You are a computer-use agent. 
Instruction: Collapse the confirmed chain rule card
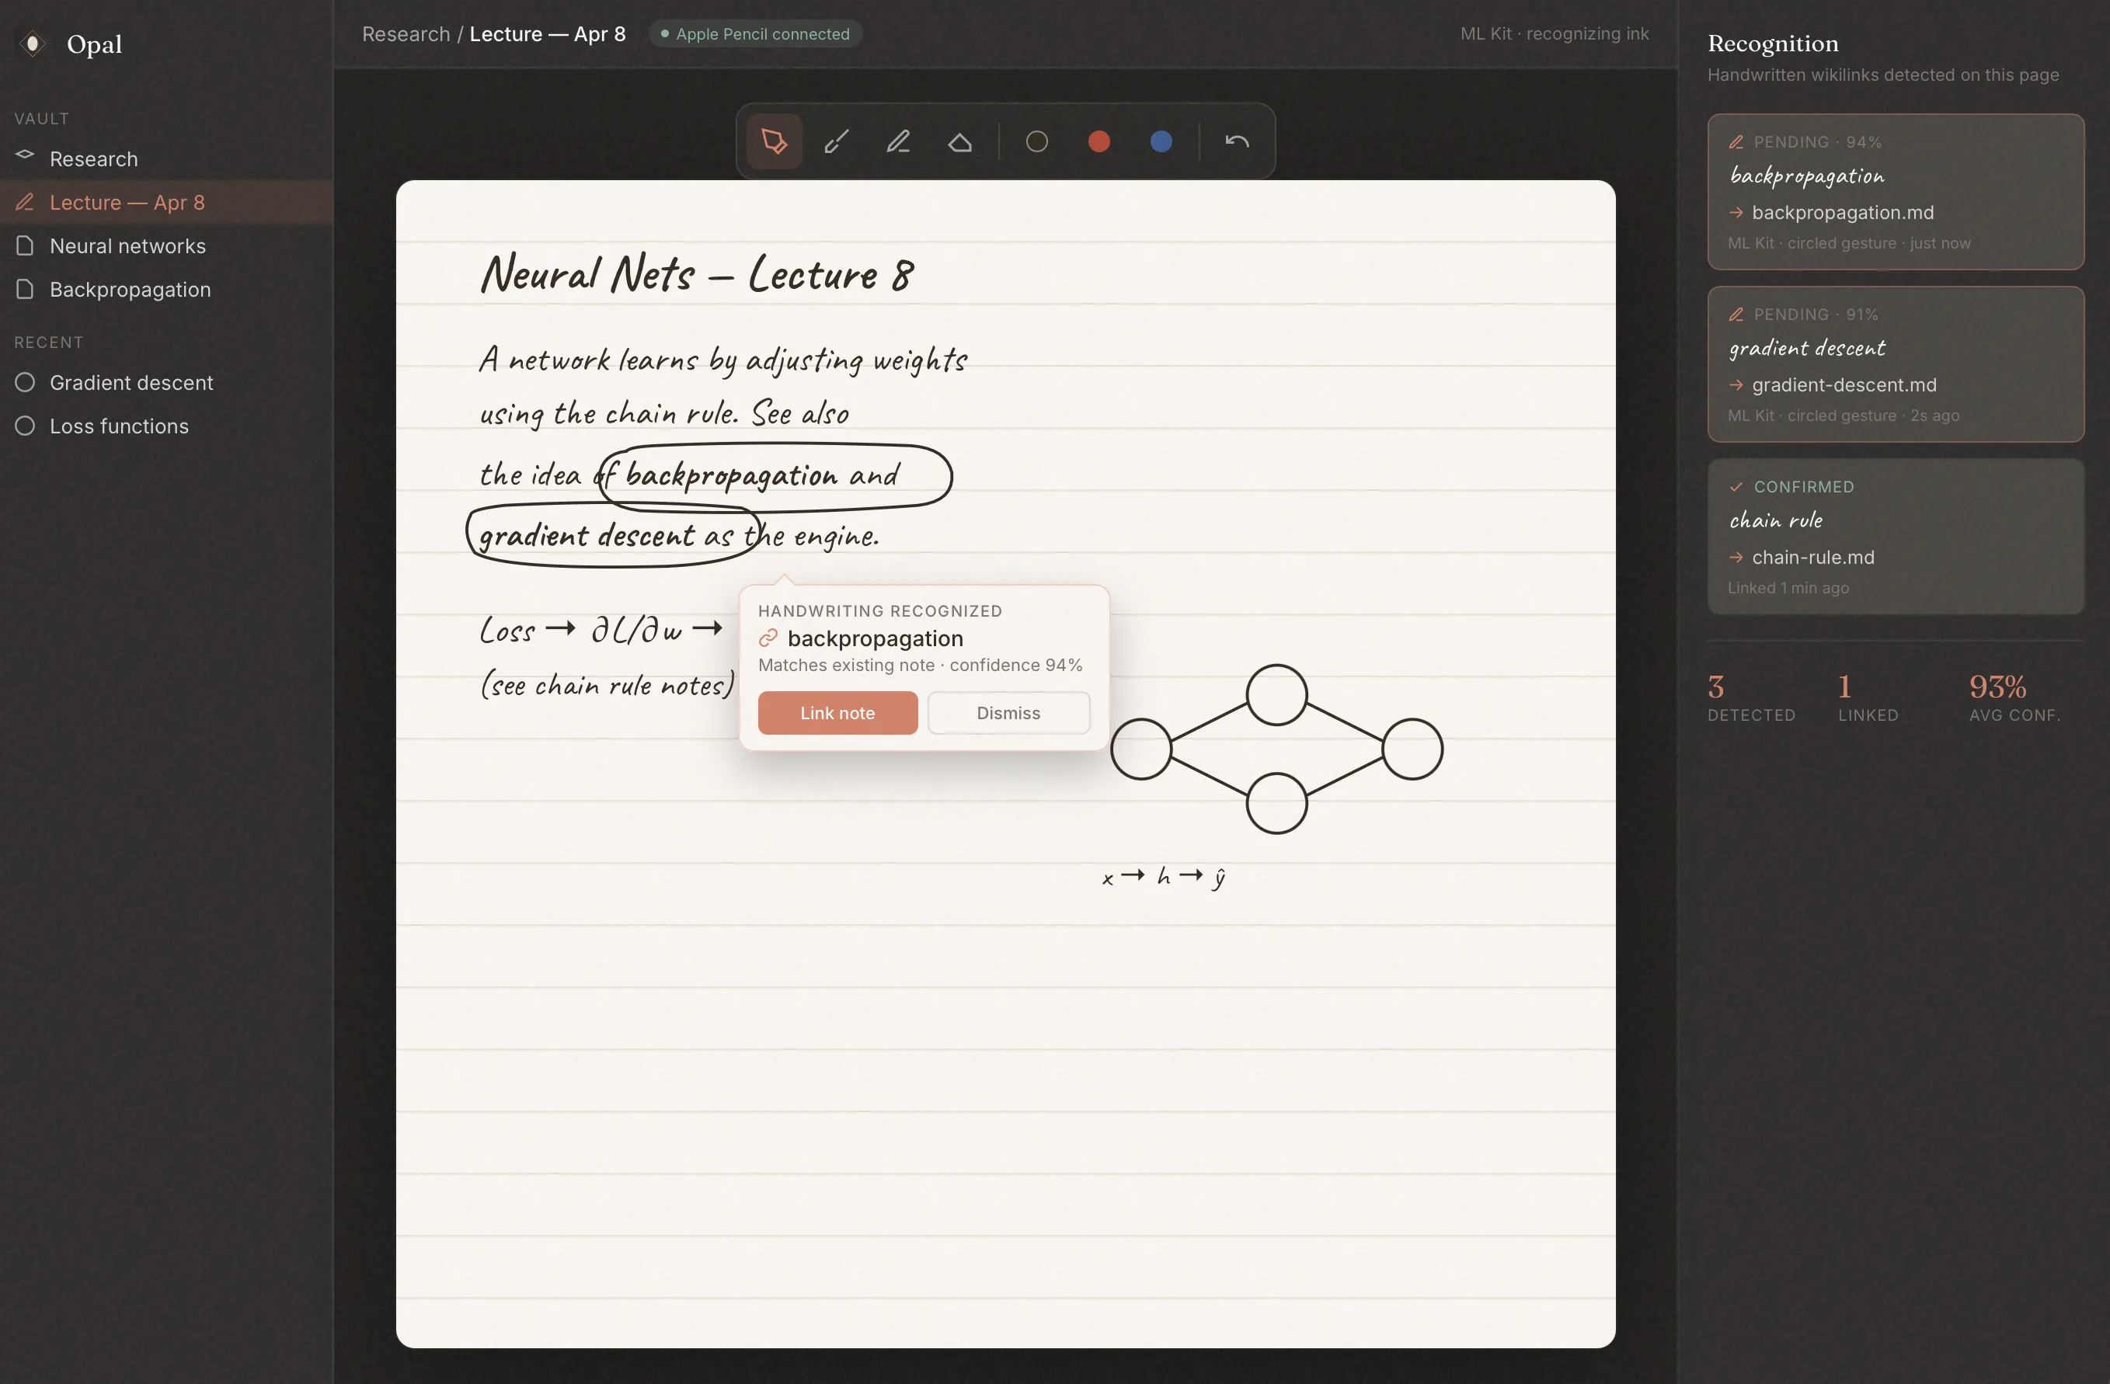(1896, 537)
